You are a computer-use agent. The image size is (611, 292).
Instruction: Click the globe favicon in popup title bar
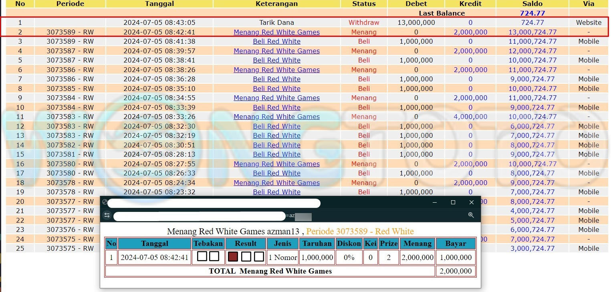click(x=105, y=202)
